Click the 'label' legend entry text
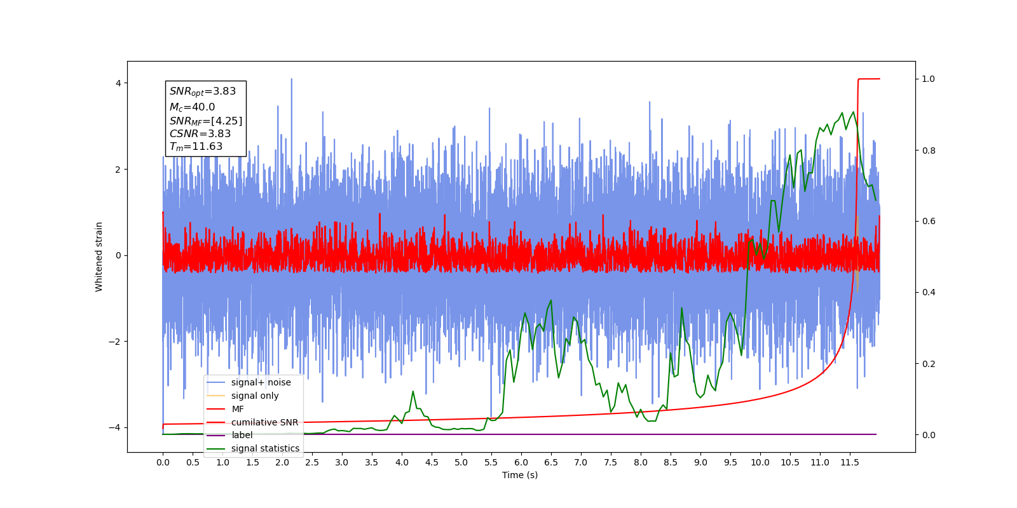1017x508 pixels. click(x=242, y=435)
